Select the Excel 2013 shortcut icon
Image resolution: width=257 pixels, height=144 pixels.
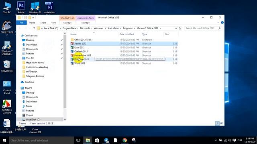click(x=72, y=48)
